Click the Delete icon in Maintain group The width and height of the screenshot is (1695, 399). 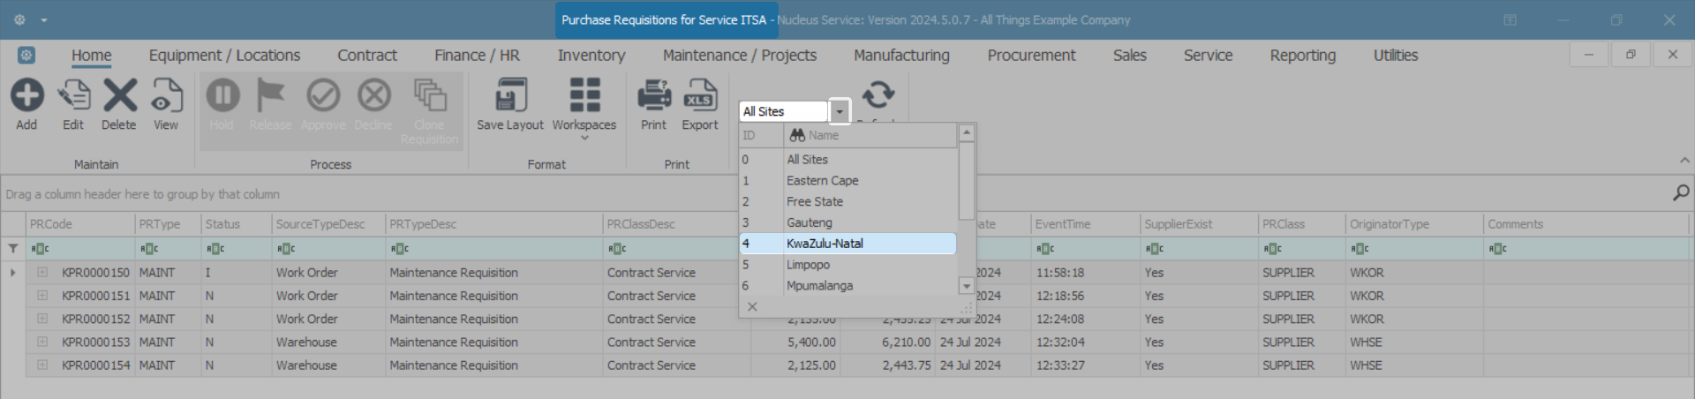click(x=119, y=96)
